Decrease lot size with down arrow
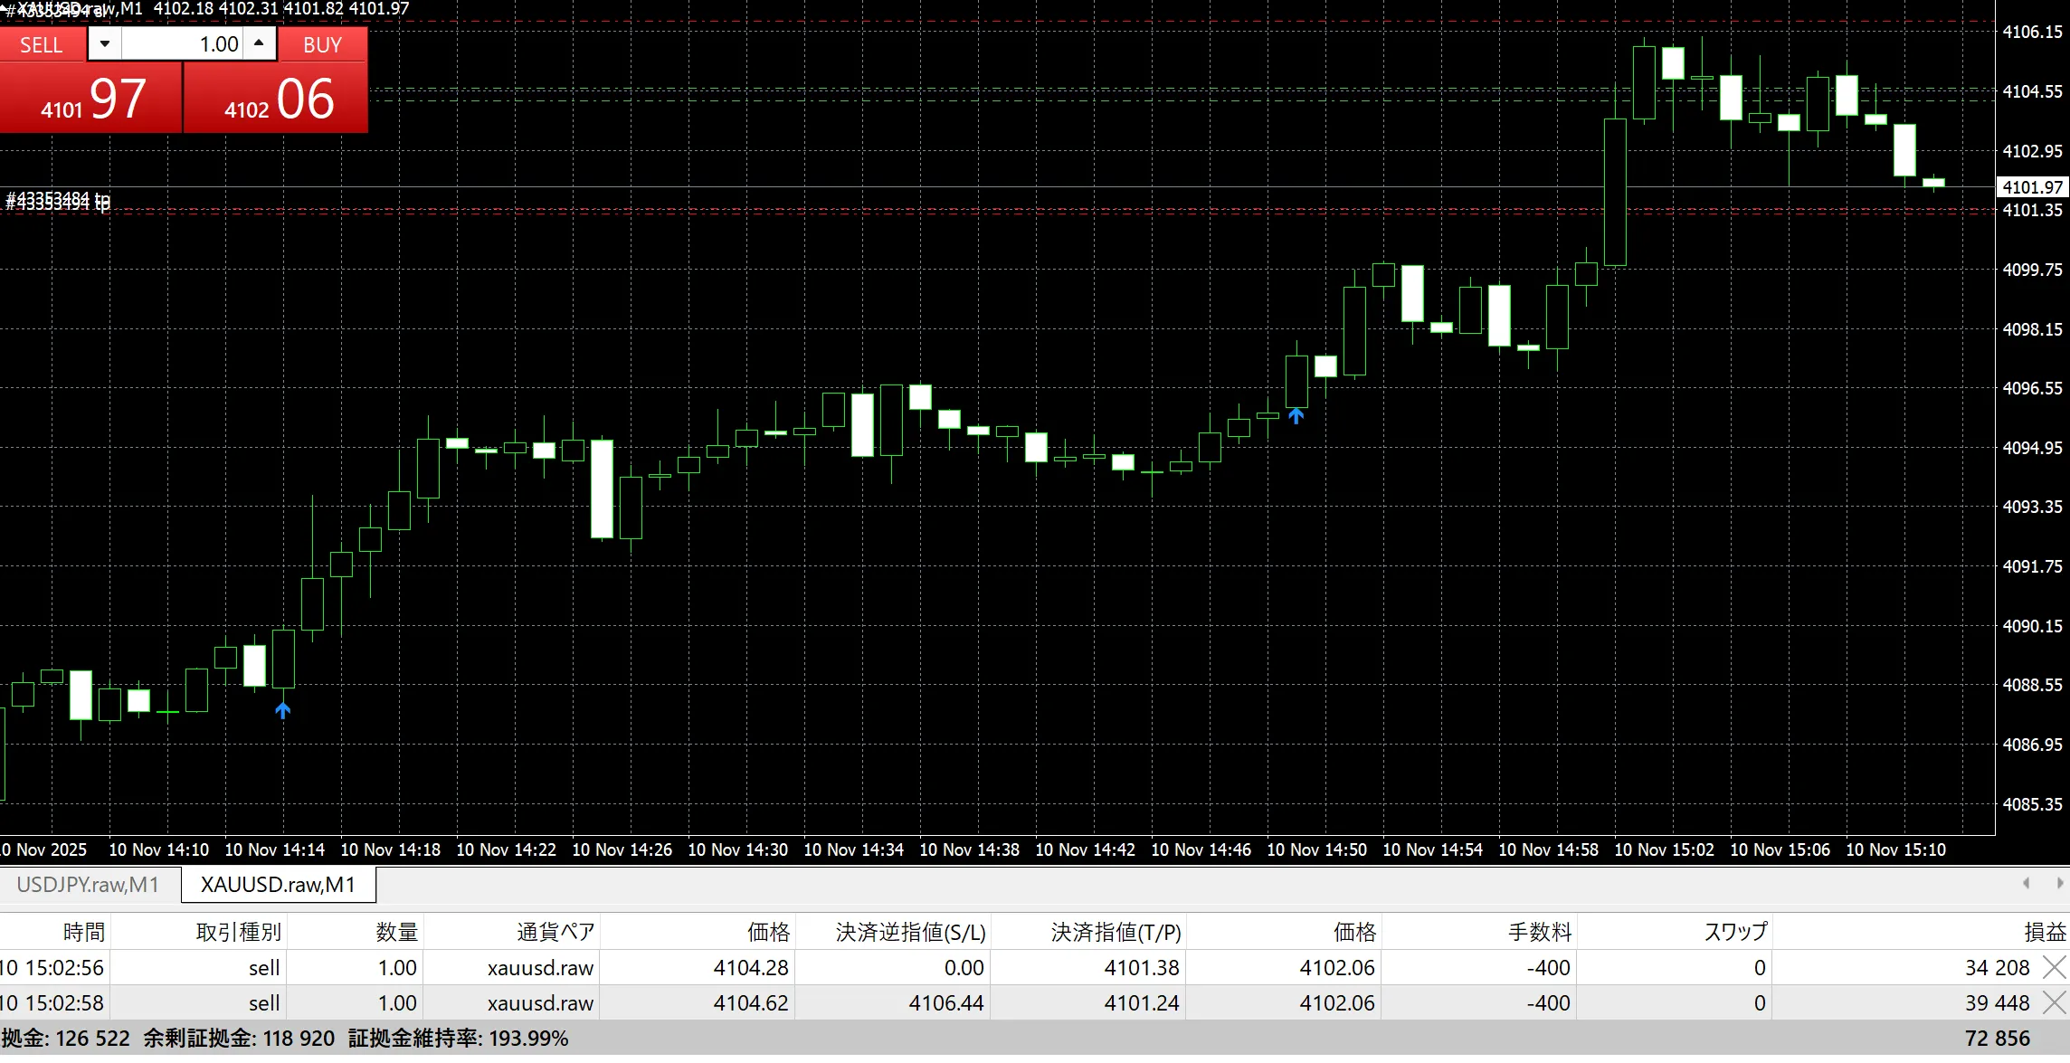Screen dimensions: 2070x1063 (x=105, y=43)
